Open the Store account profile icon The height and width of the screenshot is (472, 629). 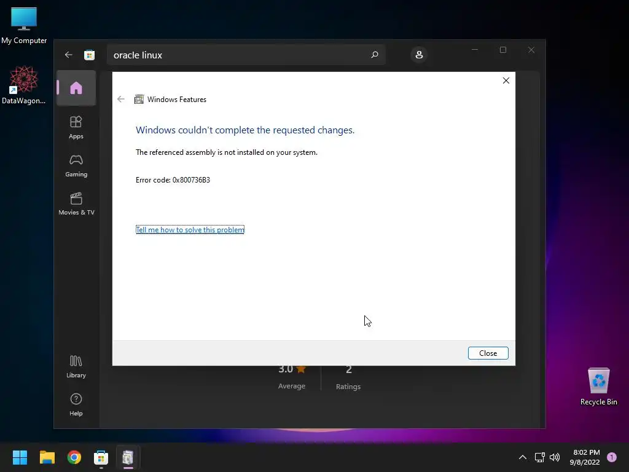(419, 55)
